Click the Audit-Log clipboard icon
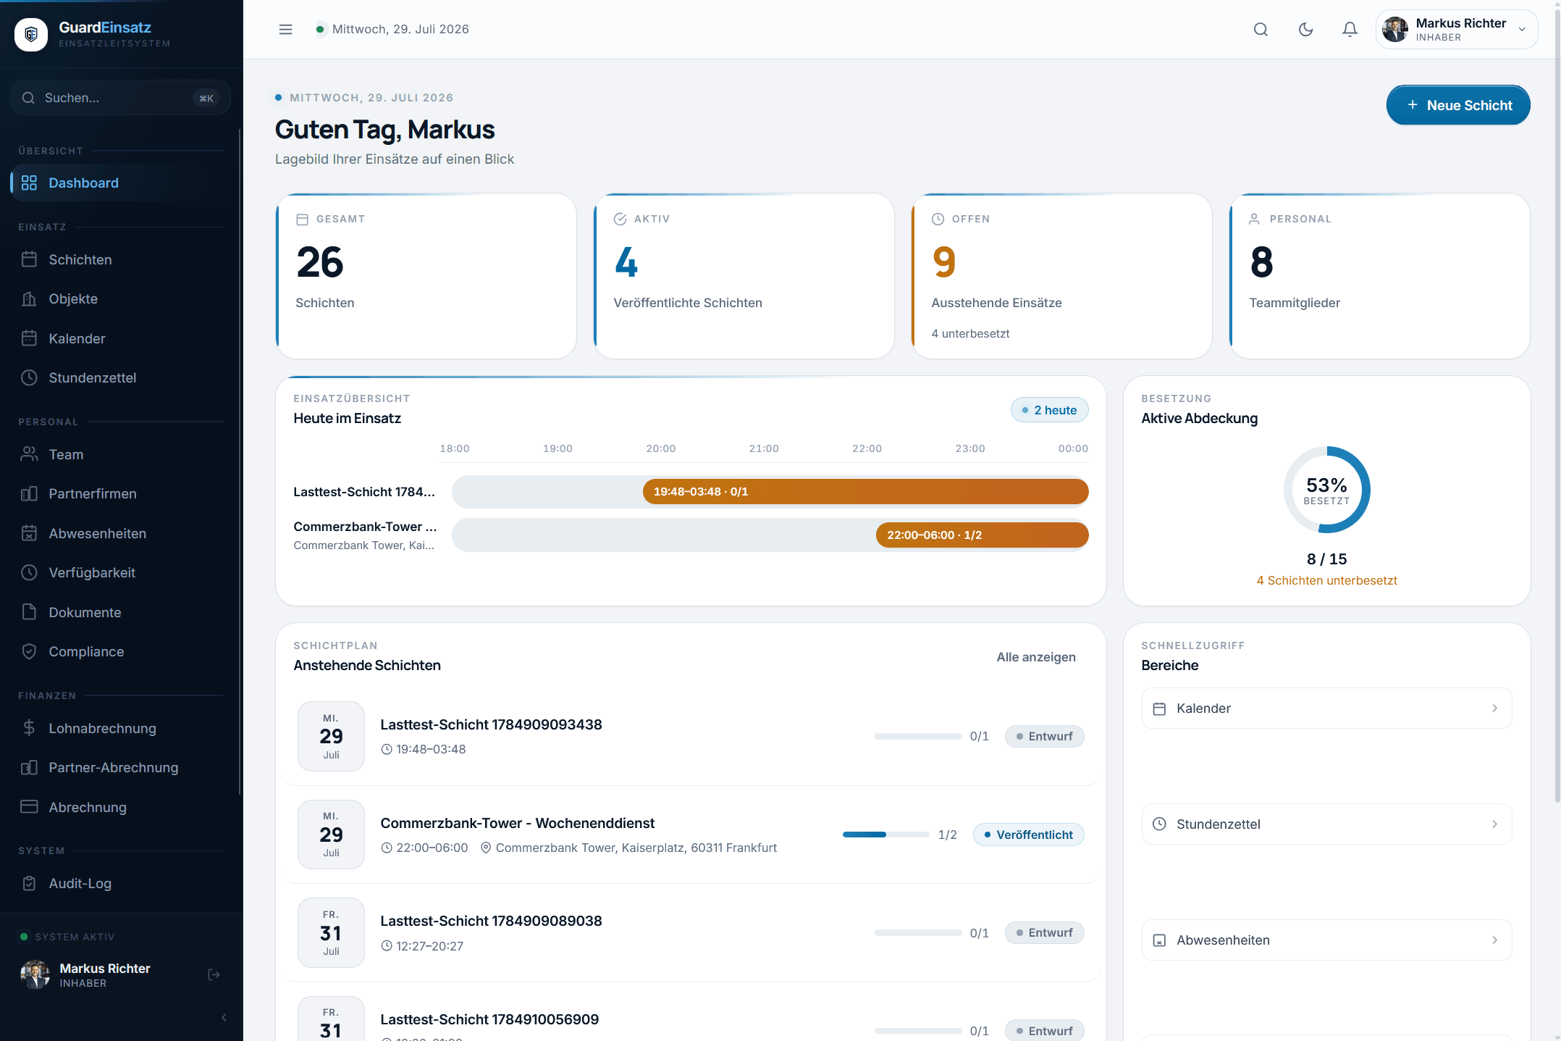The height and width of the screenshot is (1041, 1561). 29,883
